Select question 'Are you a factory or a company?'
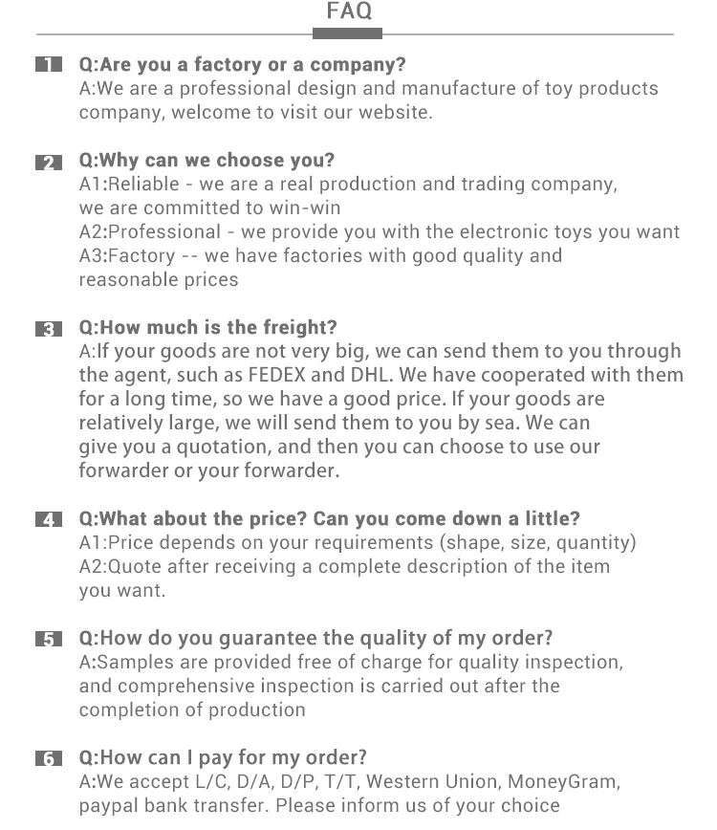The height and width of the screenshot is (830, 717). 243,65
